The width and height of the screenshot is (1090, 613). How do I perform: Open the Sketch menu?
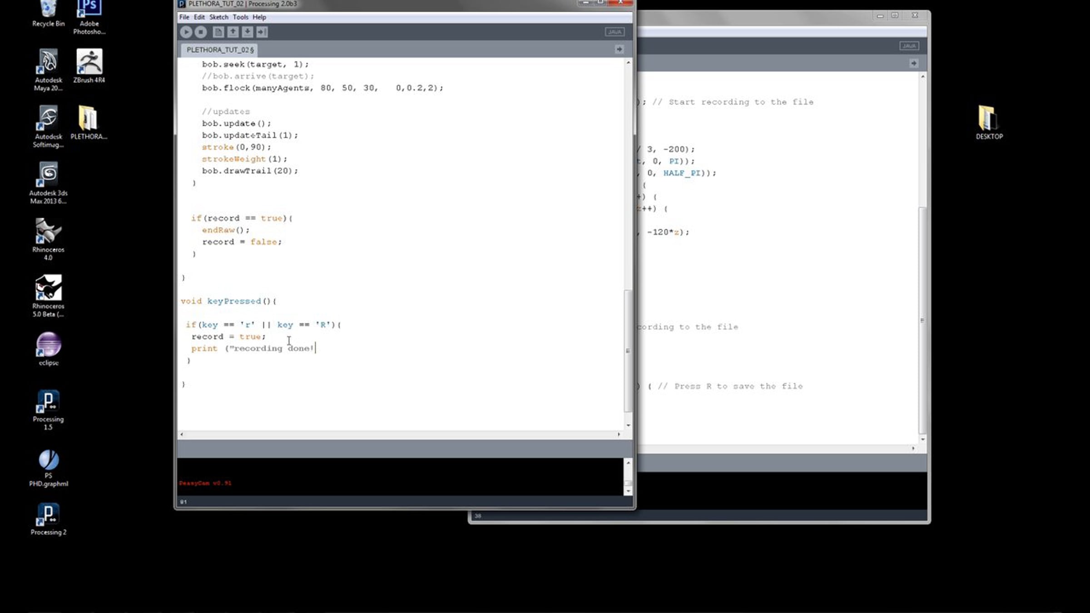coord(218,17)
